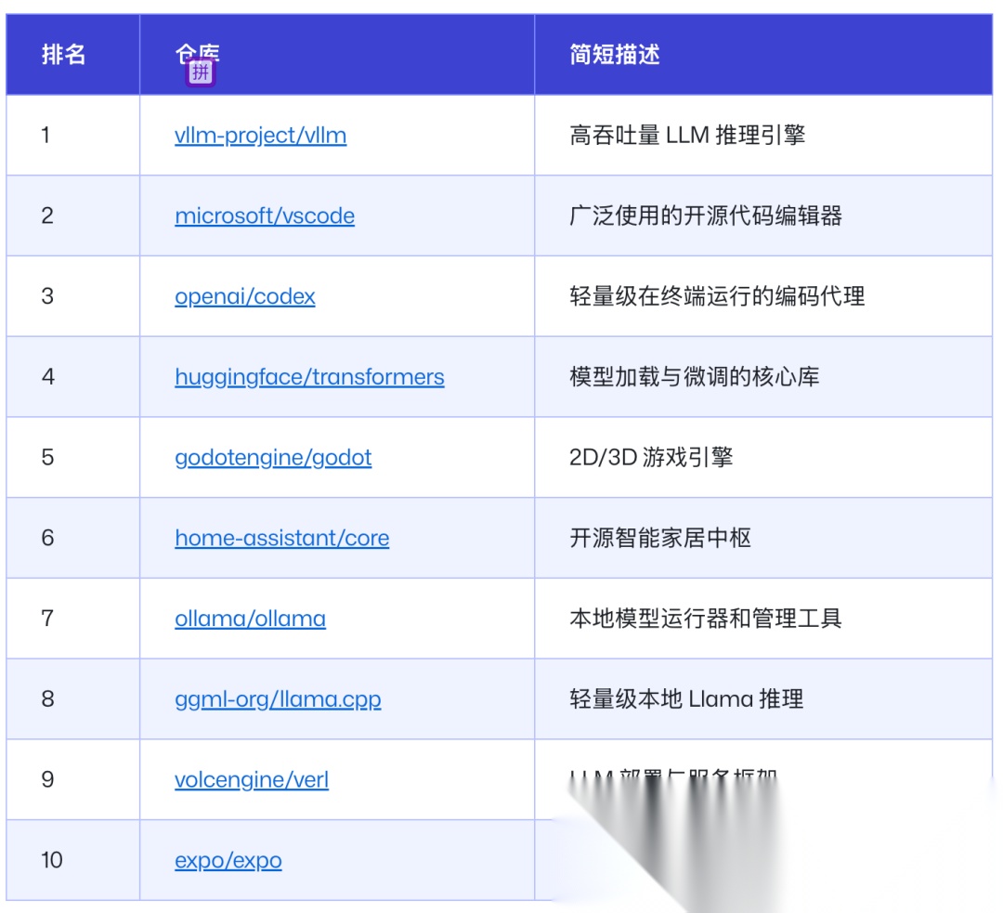1003x913 pixels.
Task: Click description 本地模型运行器和管理工具
Action: pos(706,619)
